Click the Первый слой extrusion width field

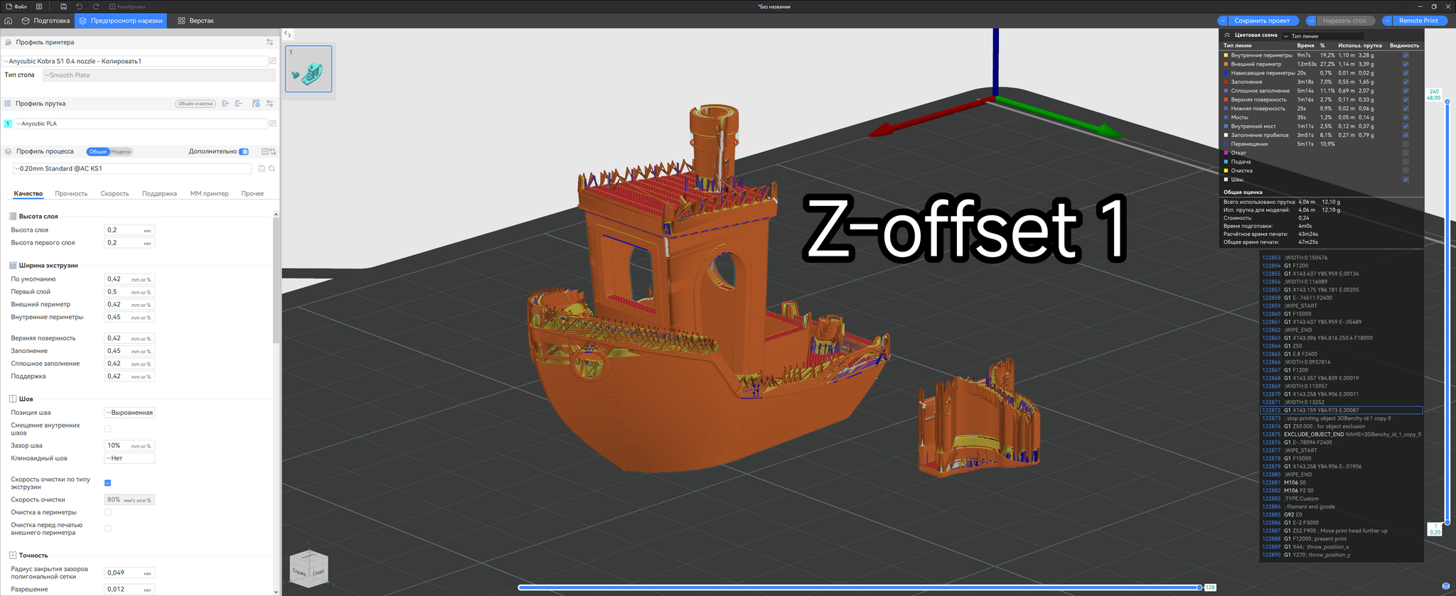tap(129, 292)
